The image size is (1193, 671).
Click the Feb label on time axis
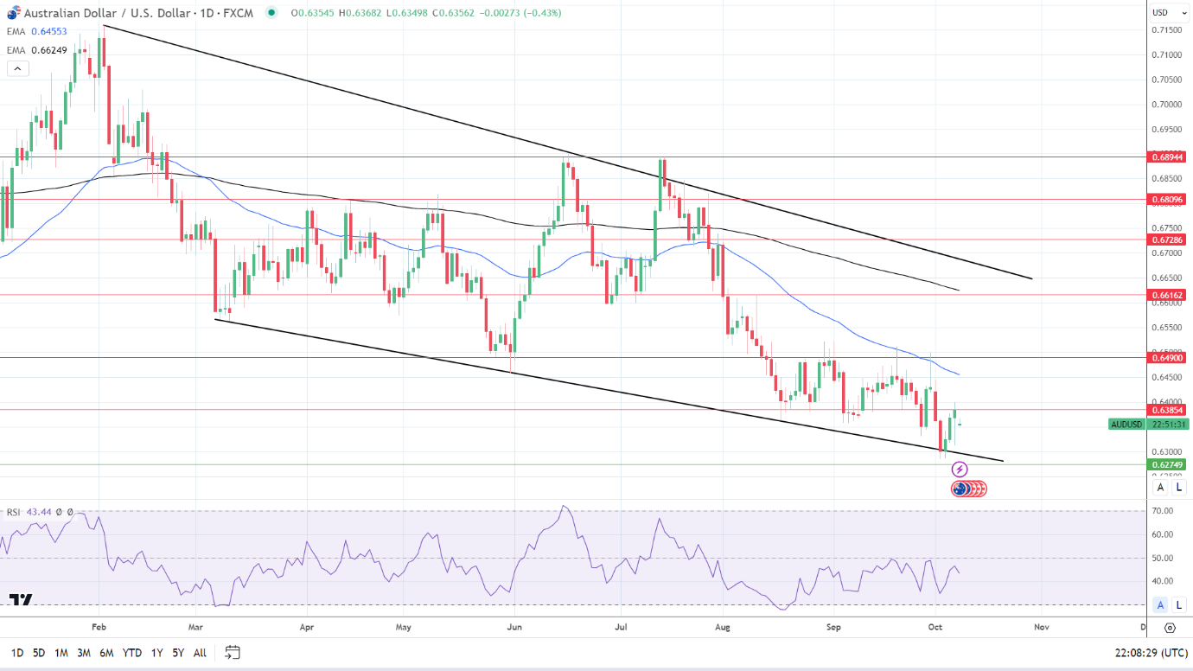coord(99,628)
